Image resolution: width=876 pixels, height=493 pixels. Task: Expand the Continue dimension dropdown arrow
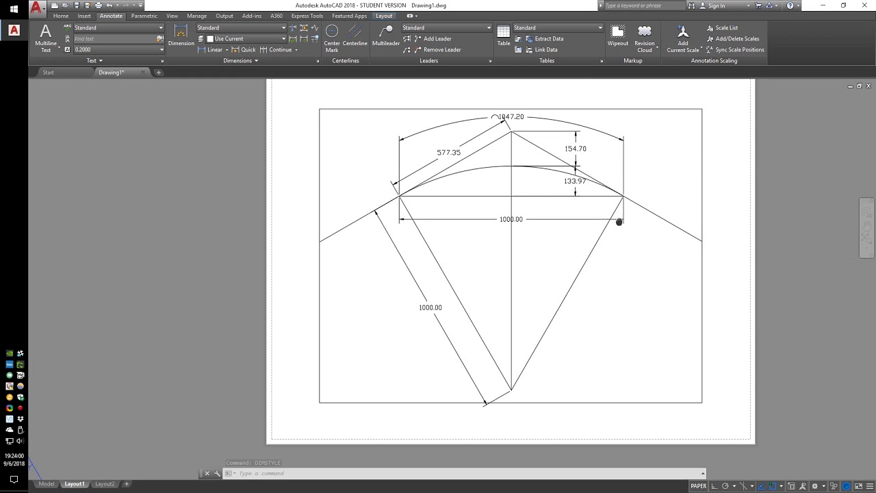[x=296, y=50]
